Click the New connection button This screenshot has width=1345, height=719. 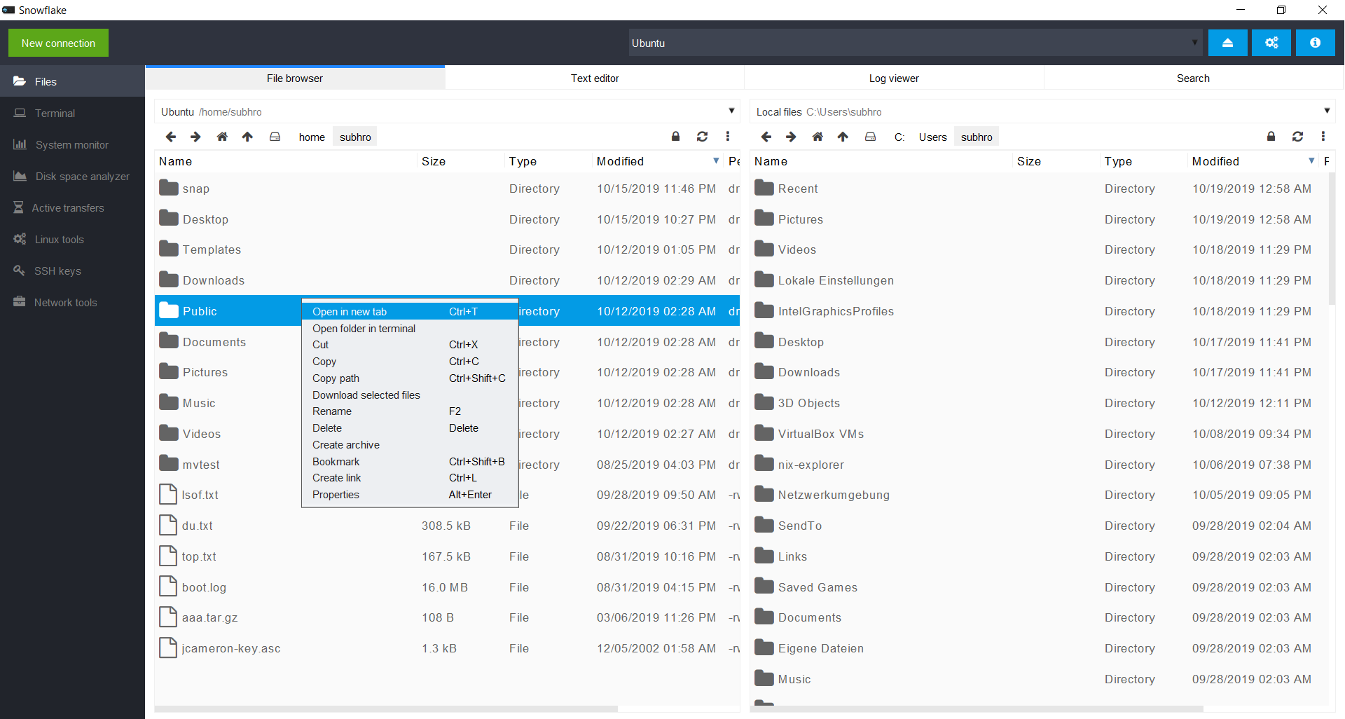tap(58, 43)
